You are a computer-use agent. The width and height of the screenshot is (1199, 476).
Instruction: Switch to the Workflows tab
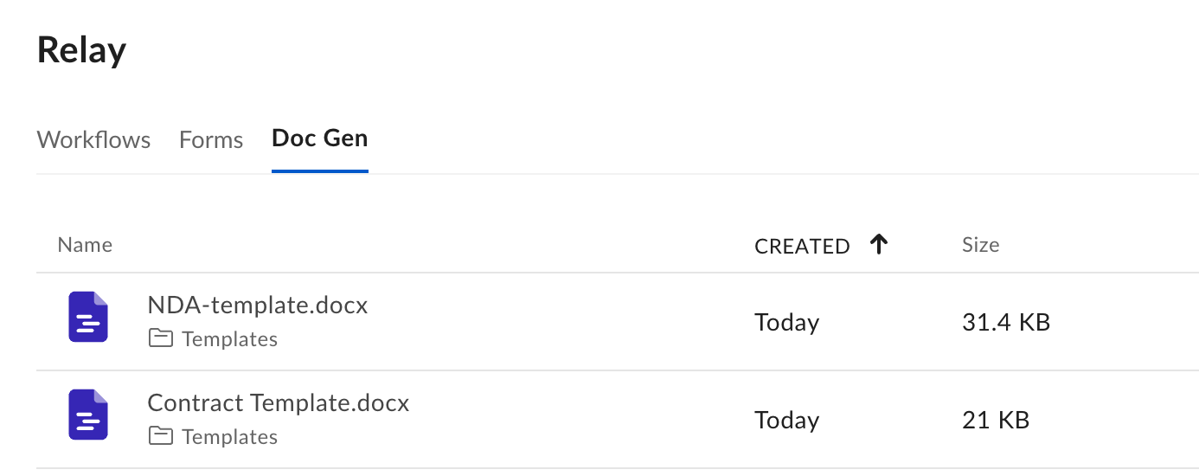point(93,139)
